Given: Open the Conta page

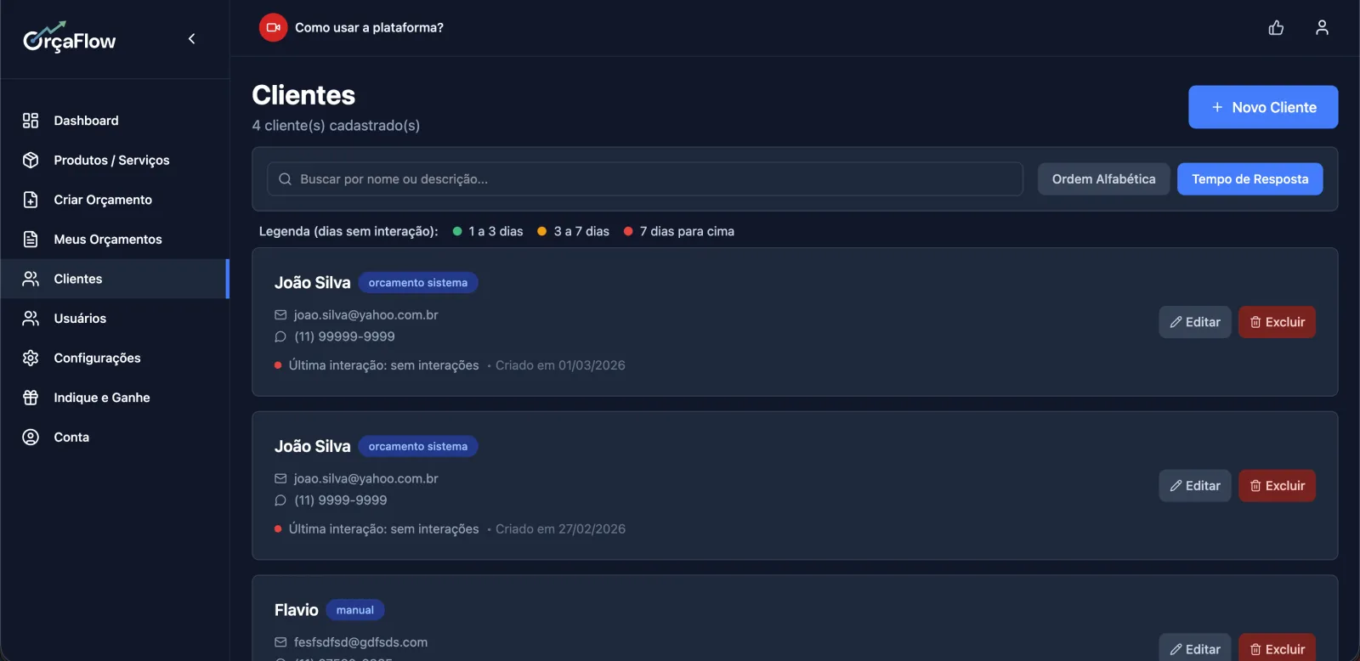Looking at the screenshot, I should click(115, 437).
